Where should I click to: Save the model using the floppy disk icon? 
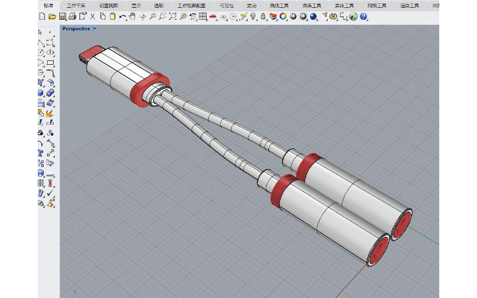62,16
